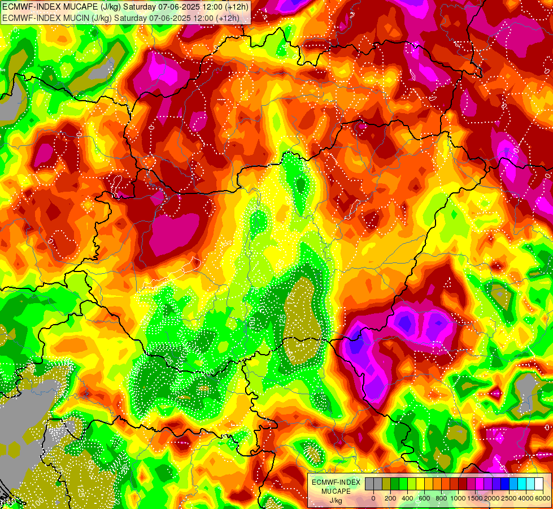This screenshot has height=509, width=553.
Task: Click the crimson-pink legend swatch
Action: 472,484
